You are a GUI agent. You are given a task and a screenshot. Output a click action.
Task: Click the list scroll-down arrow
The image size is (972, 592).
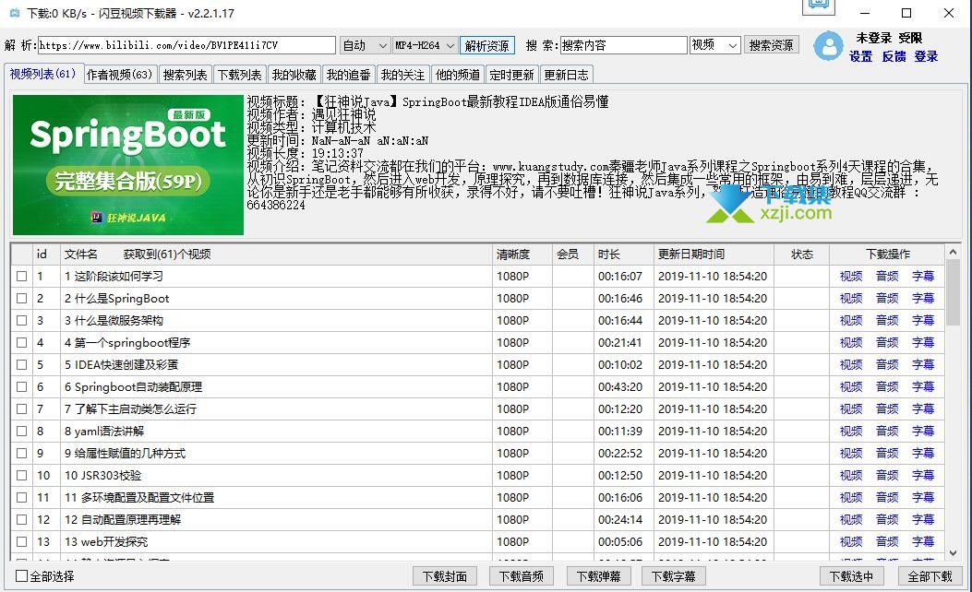point(953,553)
